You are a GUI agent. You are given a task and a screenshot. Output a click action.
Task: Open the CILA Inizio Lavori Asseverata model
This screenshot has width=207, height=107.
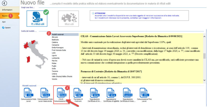[45, 95]
